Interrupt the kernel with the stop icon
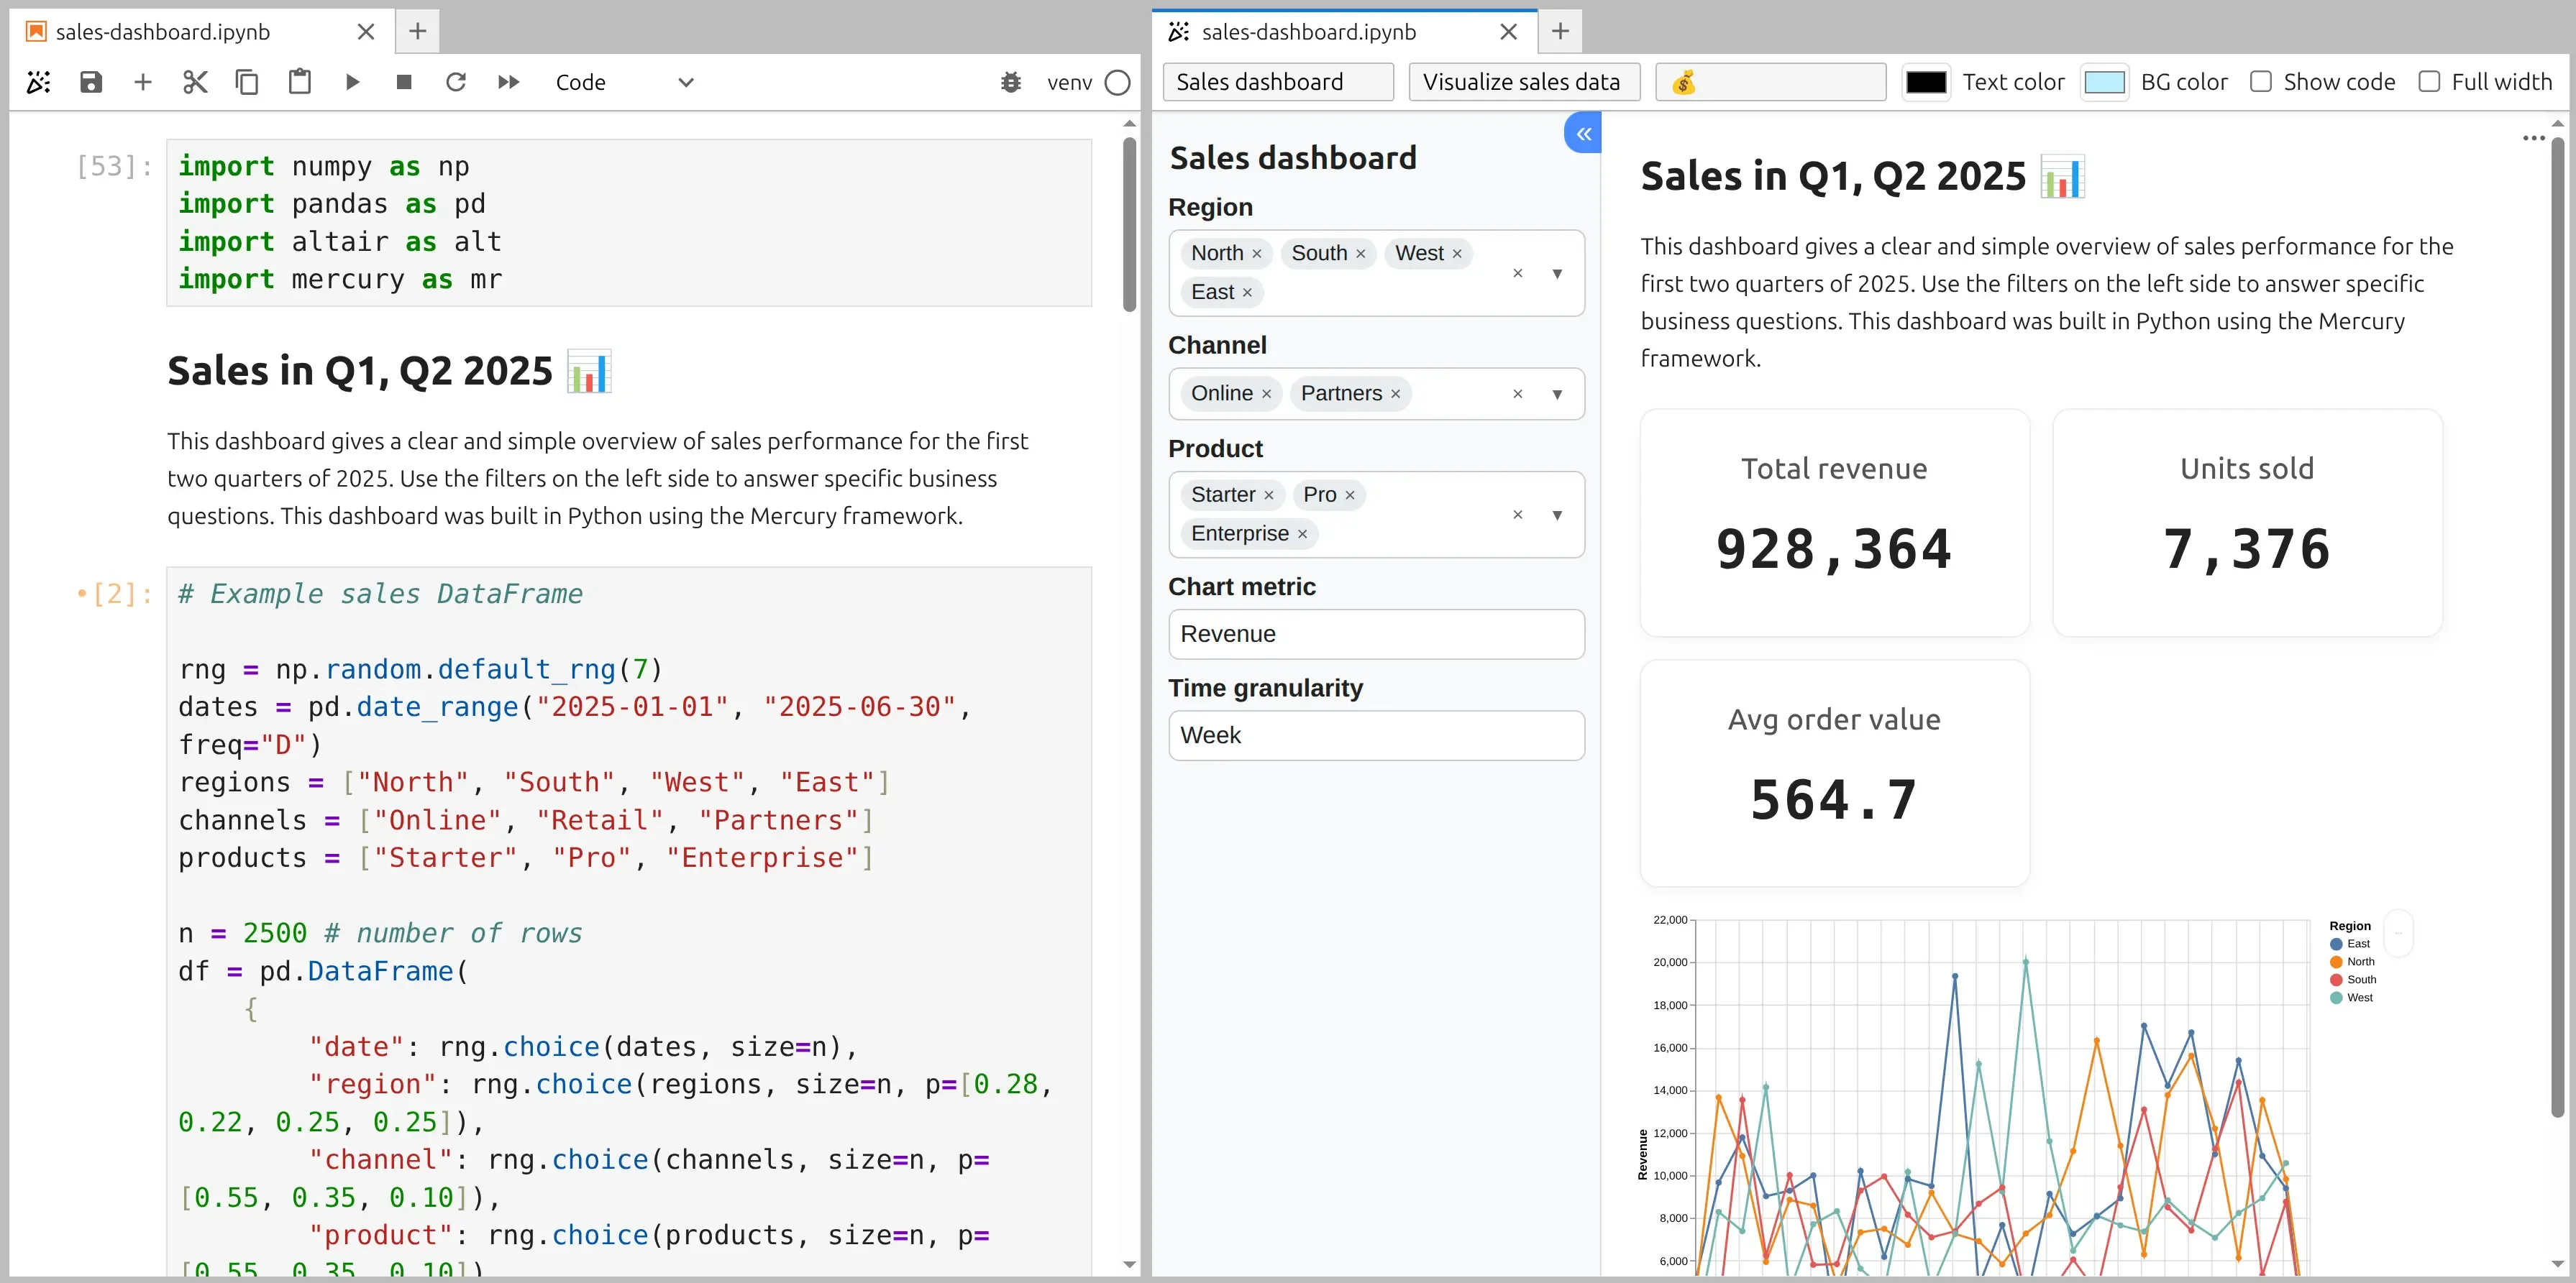This screenshot has height=1283, width=2576. [x=404, y=82]
